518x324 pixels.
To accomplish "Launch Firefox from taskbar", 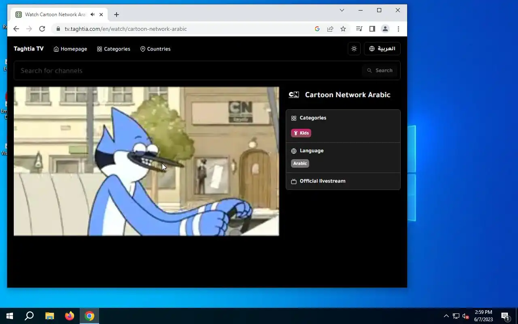I will pos(70,316).
